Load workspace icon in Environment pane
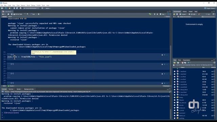The image size is (217, 122). click(x=174, y=14)
